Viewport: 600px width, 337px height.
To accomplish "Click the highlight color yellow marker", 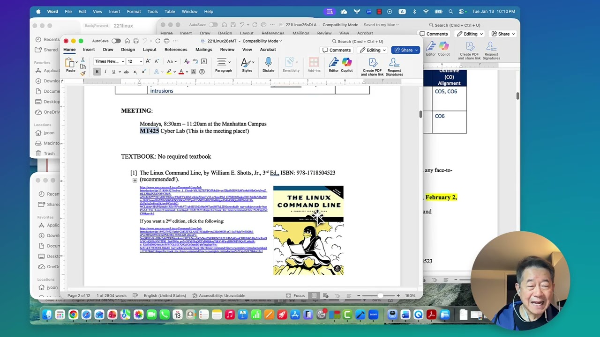I will 169,72.
